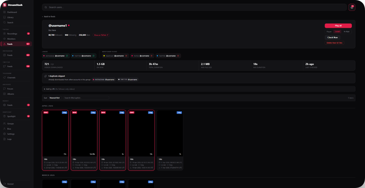Select Local player option

pyautogui.click(x=337, y=32)
